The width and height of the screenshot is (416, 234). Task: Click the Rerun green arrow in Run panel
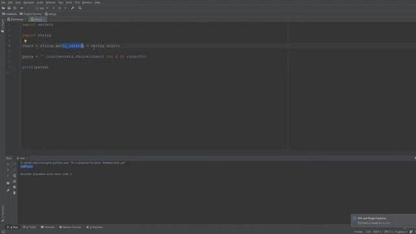pyautogui.click(x=8, y=164)
